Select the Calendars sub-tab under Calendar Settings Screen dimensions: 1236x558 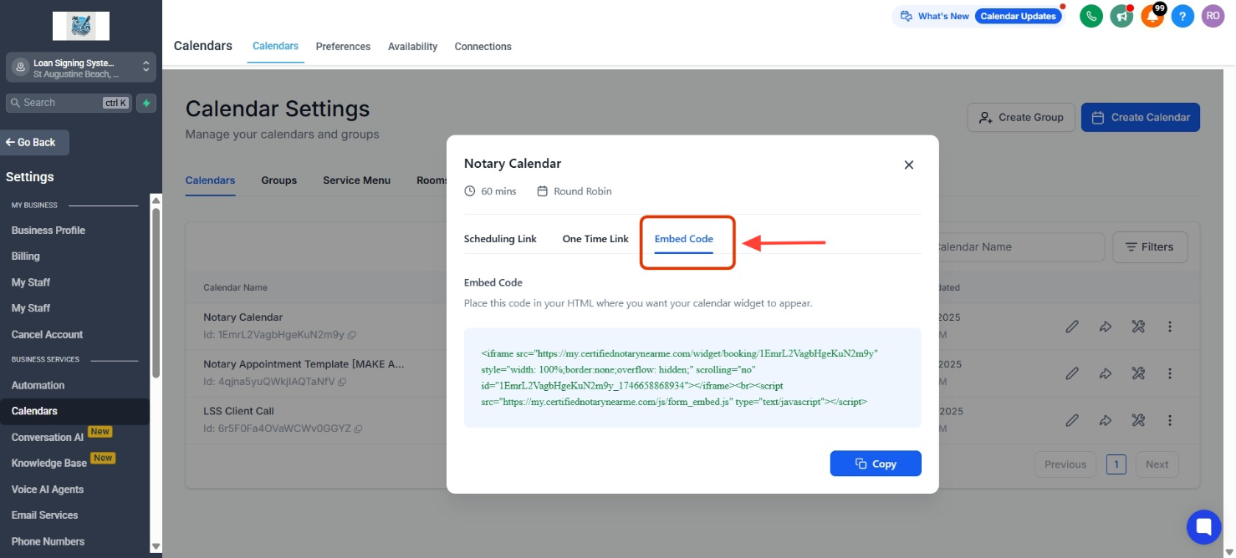click(210, 180)
